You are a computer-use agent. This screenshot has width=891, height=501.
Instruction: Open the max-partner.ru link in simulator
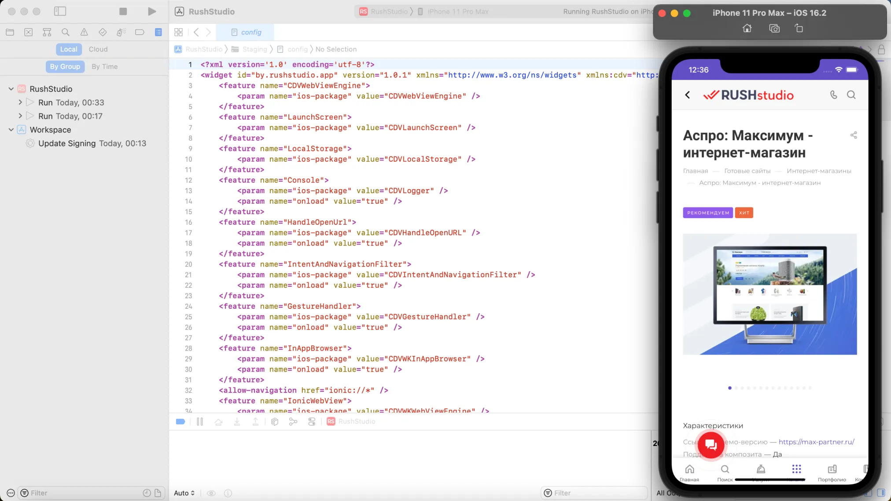(x=816, y=442)
